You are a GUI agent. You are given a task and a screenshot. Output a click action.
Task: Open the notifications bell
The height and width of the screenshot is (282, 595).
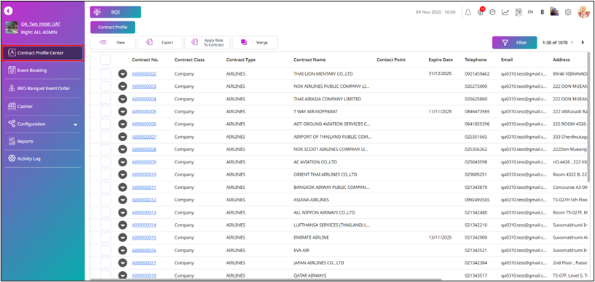(468, 12)
